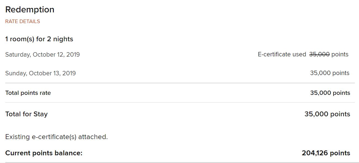
Task: Click the struck-through 35,000 points value
Action: [320, 54]
